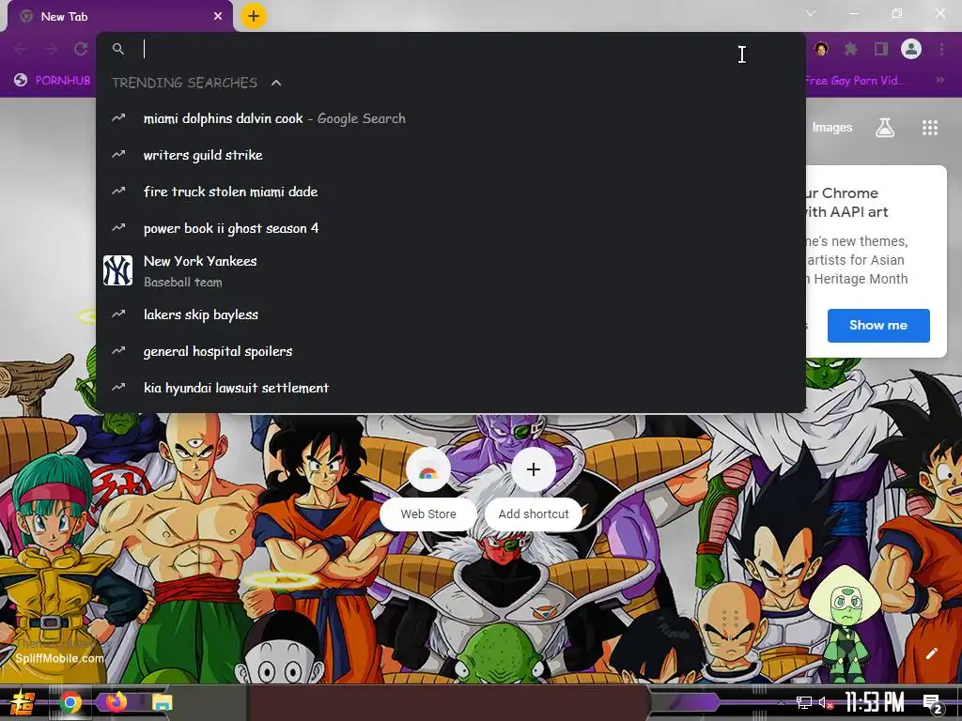The width and height of the screenshot is (962, 721).
Task: Launch Firefox from the taskbar
Action: pos(116,701)
